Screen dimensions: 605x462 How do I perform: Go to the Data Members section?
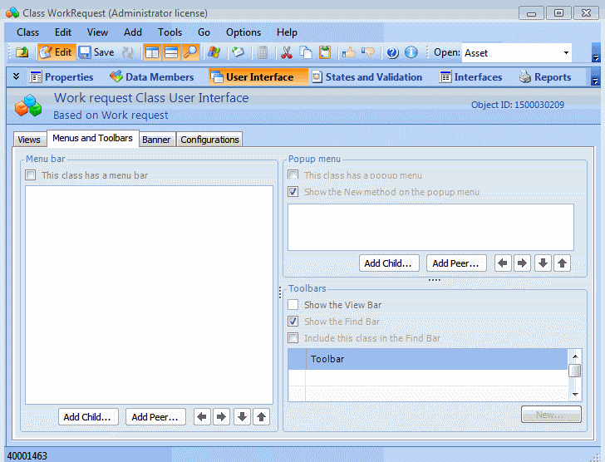pyautogui.click(x=151, y=77)
